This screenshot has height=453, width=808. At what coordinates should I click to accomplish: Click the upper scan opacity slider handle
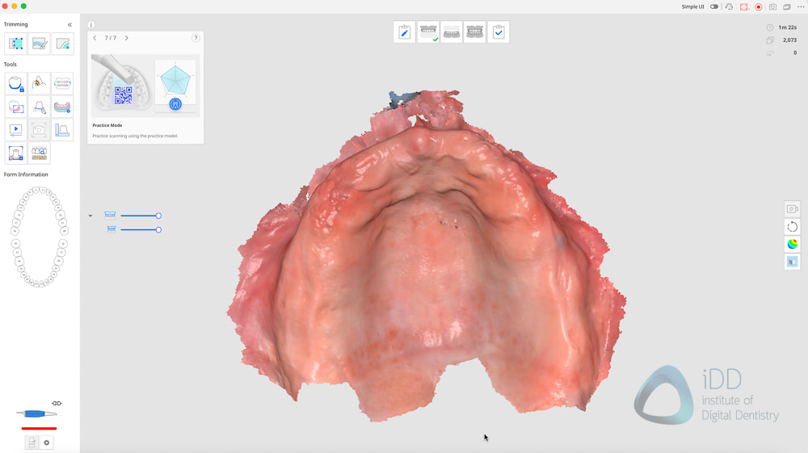tap(158, 216)
